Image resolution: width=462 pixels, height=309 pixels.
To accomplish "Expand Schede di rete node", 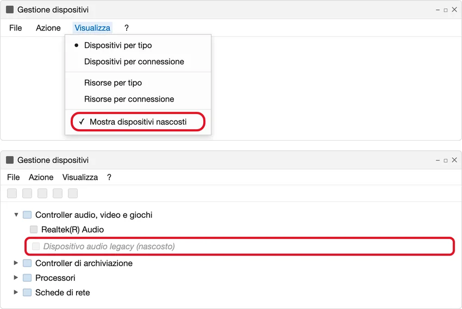I will click(x=16, y=292).
